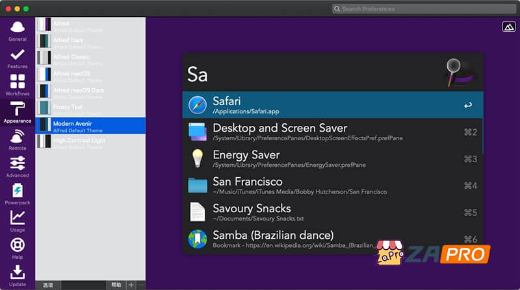
Task: Open the Help lifebuoy section
Action: point(18,248)
